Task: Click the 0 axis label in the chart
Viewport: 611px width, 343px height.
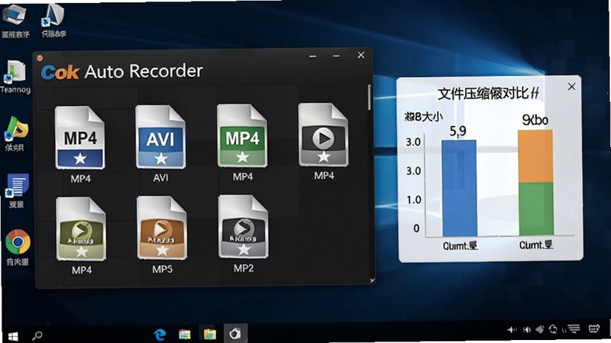Action: (416, 228)
